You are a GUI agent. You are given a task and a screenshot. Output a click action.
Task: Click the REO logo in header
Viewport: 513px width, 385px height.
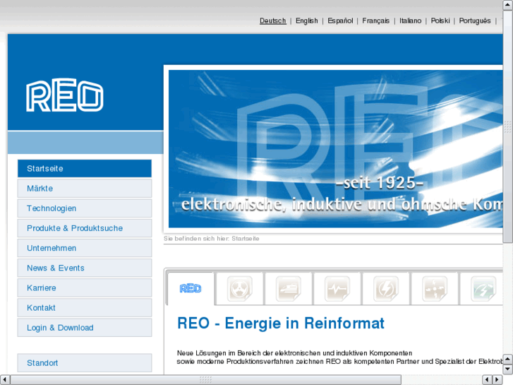coord(65,95)
